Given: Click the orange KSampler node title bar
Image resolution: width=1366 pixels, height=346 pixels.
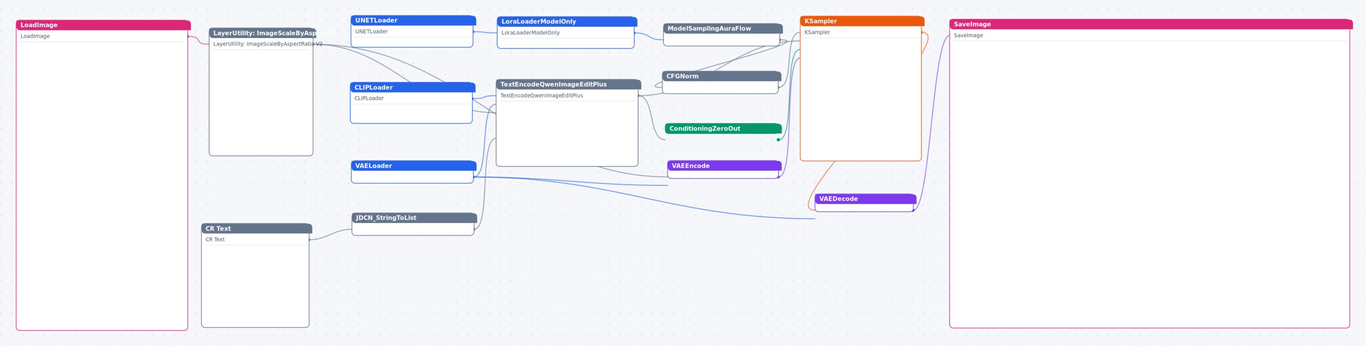Looking at the screenshot, I should (x=862, y=21).
